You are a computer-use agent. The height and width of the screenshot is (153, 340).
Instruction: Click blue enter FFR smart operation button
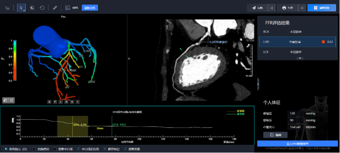298,144
